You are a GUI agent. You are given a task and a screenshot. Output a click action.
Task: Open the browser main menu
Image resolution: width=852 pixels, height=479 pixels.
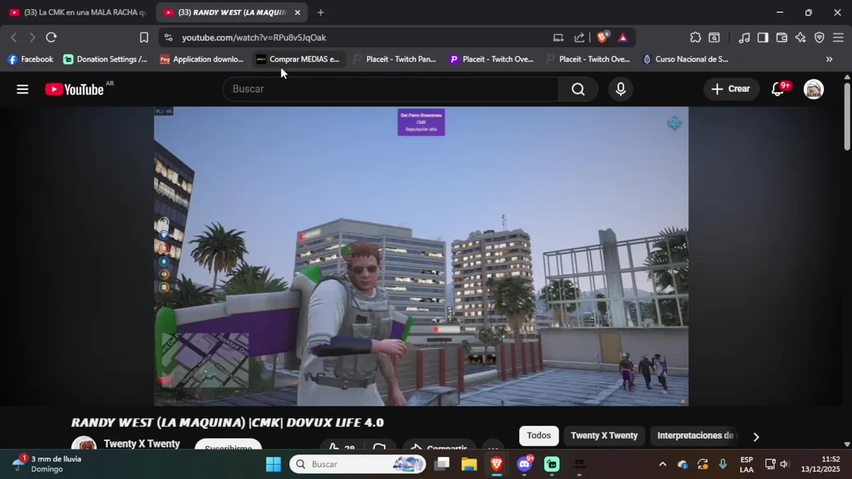click(838, 37)
